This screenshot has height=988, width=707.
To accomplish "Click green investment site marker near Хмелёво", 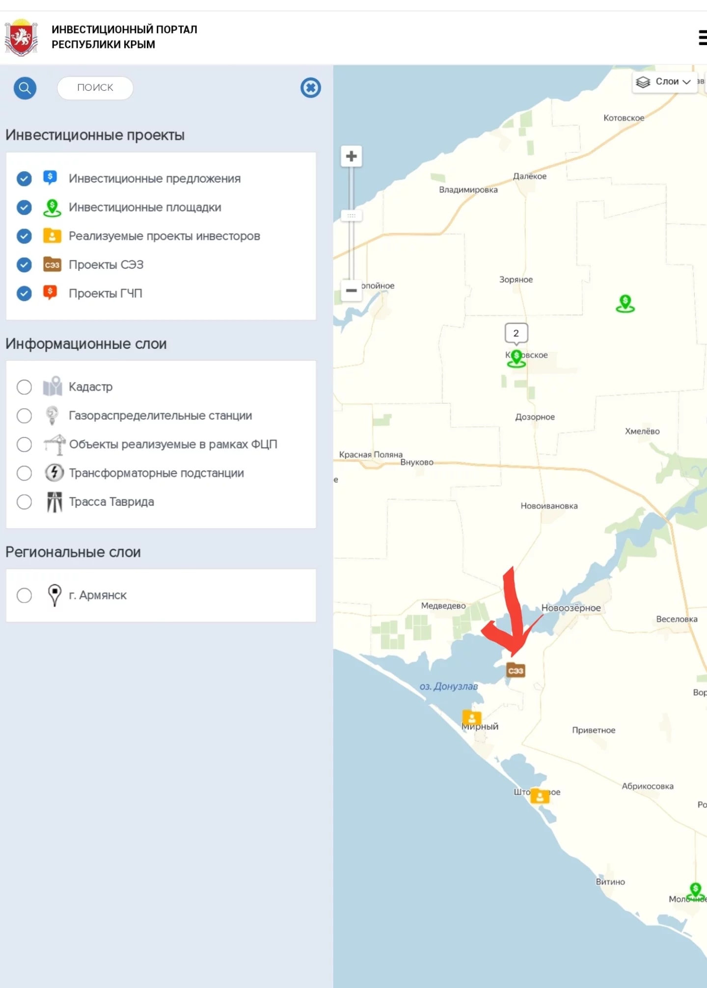I will click(x=625, y=303).
